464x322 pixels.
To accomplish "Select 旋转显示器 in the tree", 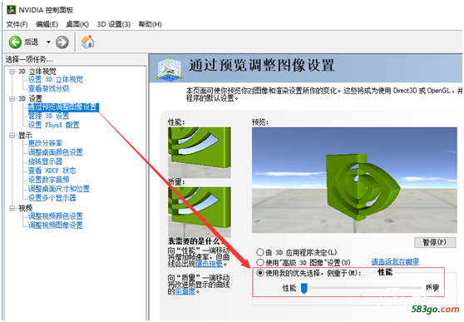I will pos(45,161).
